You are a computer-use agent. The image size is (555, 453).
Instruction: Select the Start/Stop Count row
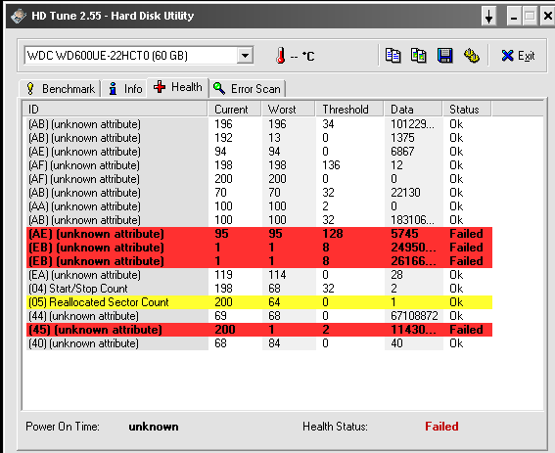click(259, 289)
